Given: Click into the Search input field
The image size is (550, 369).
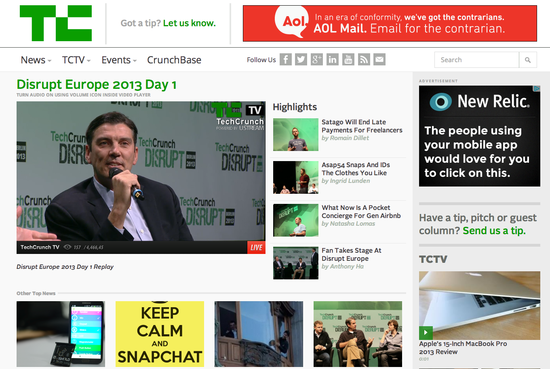Looking at the screenshot, I should [477, 60].
